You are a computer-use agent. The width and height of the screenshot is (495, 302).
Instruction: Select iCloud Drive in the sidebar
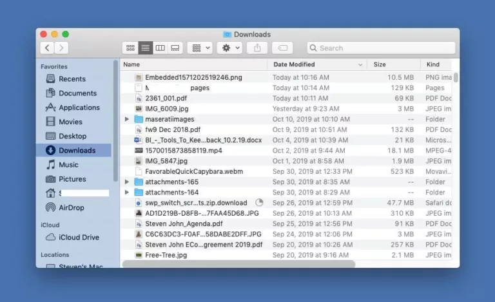[79, 237]
